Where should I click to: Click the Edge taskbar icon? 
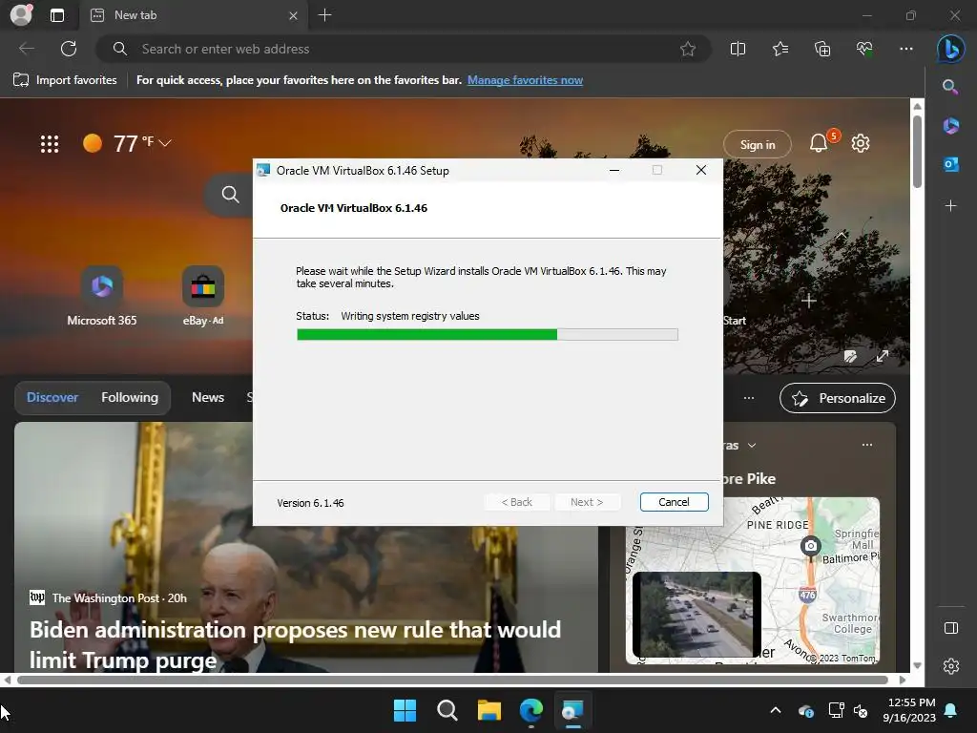[530, 710]
